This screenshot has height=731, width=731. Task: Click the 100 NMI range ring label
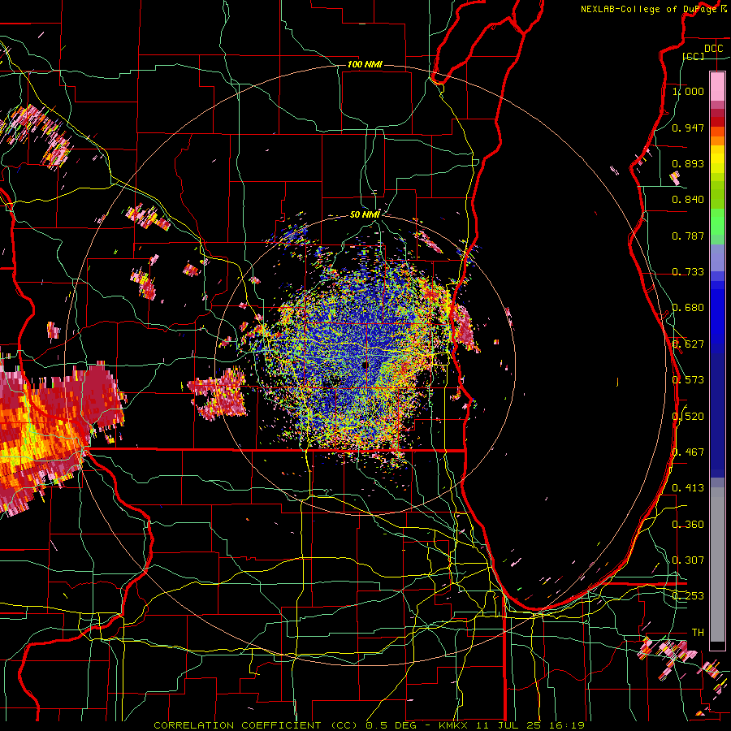tap(365, 64)
